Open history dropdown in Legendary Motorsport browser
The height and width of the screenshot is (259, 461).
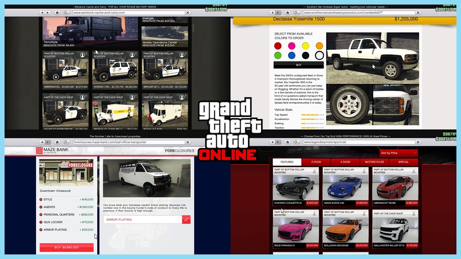click(297, 142)
